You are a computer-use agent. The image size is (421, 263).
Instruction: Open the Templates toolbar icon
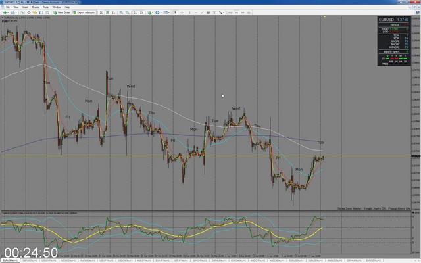pos(165,12)
